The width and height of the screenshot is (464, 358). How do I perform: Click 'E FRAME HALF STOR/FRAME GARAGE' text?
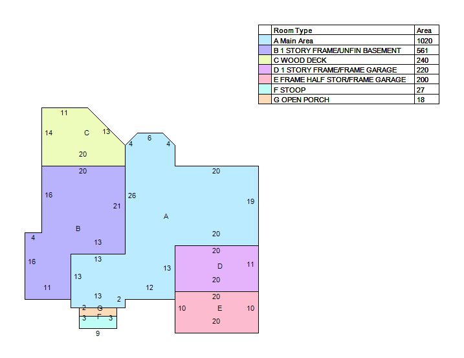339,80
